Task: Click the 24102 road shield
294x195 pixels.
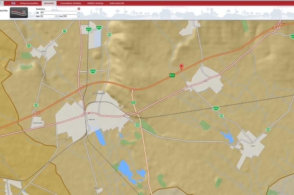Action: pyautogui.click(x=93, y=71)
